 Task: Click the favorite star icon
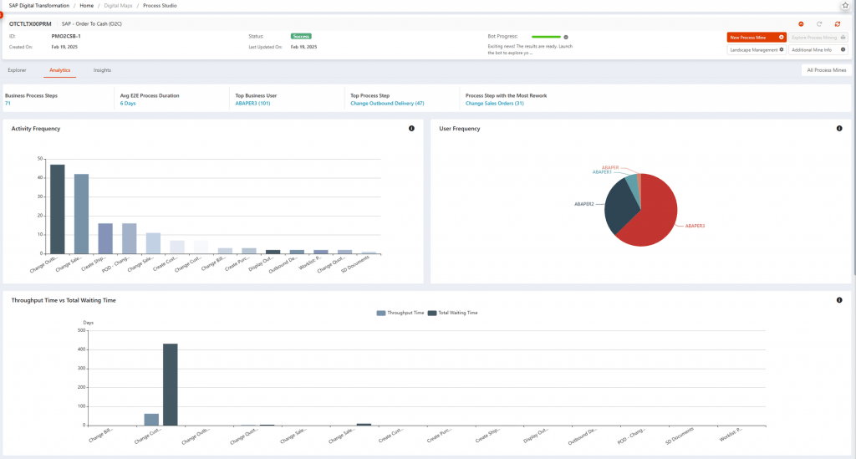(845, 6)
